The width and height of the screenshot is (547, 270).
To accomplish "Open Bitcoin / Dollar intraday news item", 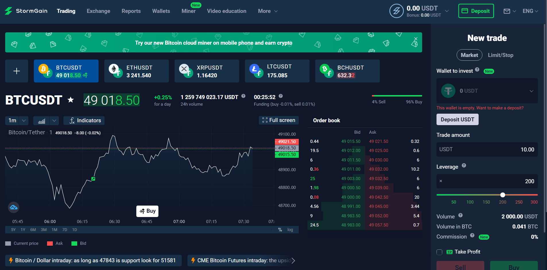I will click(93, 261).
